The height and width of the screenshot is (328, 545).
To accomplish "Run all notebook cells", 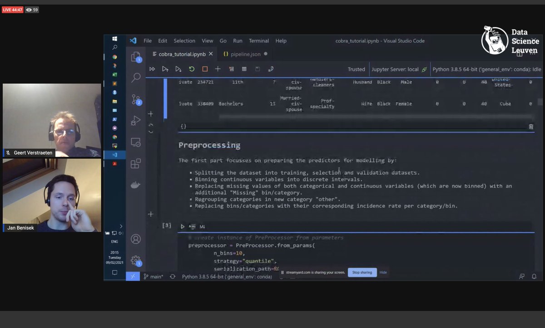I will click(x=152, y=69).
